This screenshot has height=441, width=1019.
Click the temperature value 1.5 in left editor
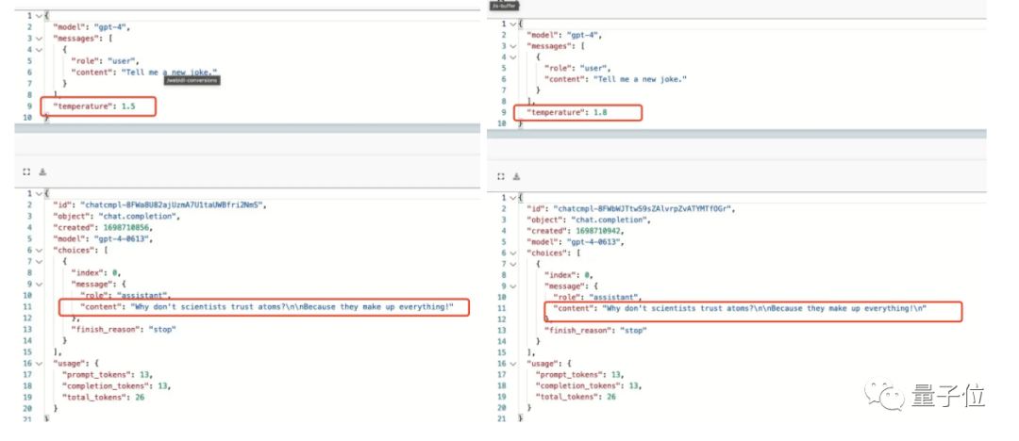pyautogui.click(x=128, y=106)
